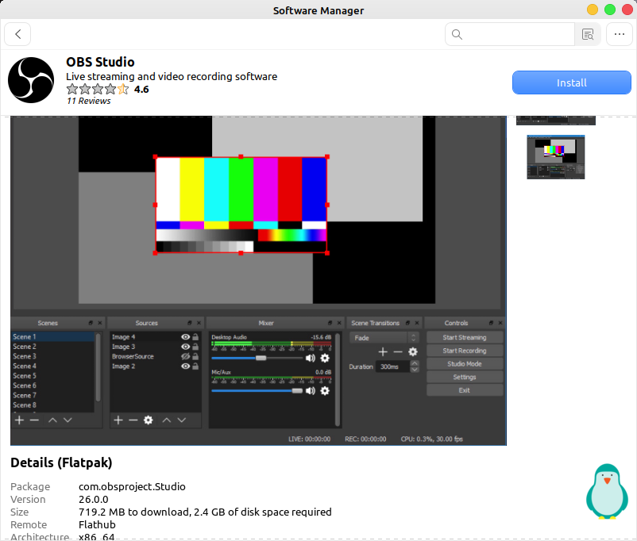The image size is (637, 541).
Task: Move source up with arrow icon
Action: click(167, 420)
